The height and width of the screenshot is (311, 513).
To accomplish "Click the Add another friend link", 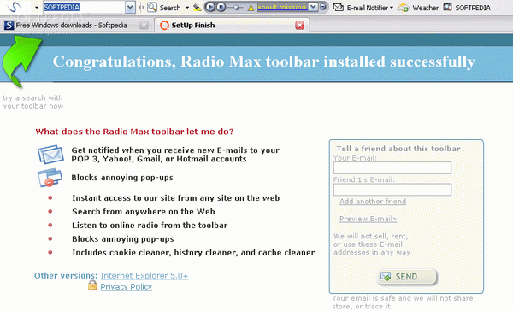I will pyautogui.click(x=373, y=202).
